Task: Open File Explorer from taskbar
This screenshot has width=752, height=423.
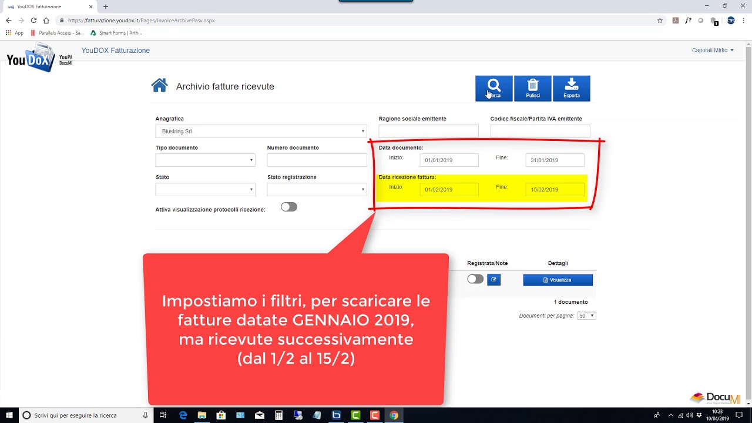Action: tap(202, 415)
